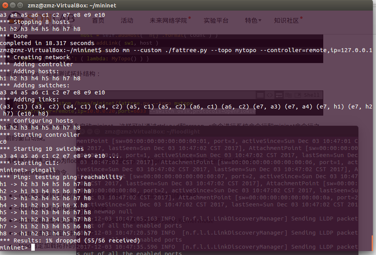Minimize the mininet terminal window
The image size is (376, 255).
point(13,5)
